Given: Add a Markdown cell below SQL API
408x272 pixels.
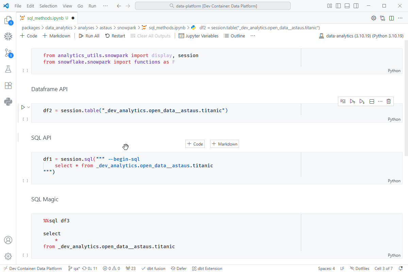Looking at the screenshot, I should point(224,143).
